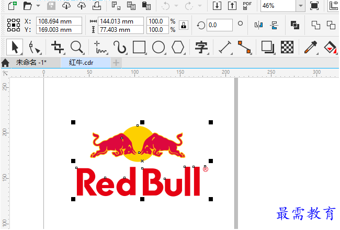Viewport: 340px width, 230px height.
Task: Click the Cut icon
Action: click(116, 5)
